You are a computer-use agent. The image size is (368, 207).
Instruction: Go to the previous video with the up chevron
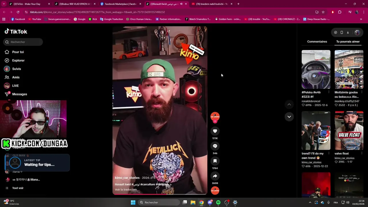coord(289,105)
